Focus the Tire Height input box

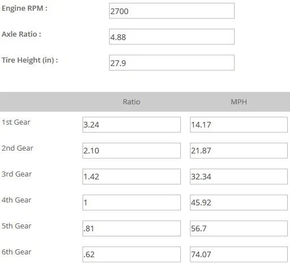click(172, 63)
